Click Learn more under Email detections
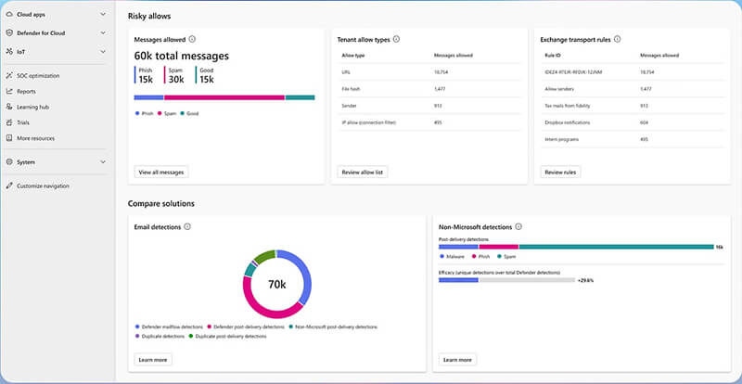 pos(153,359)
